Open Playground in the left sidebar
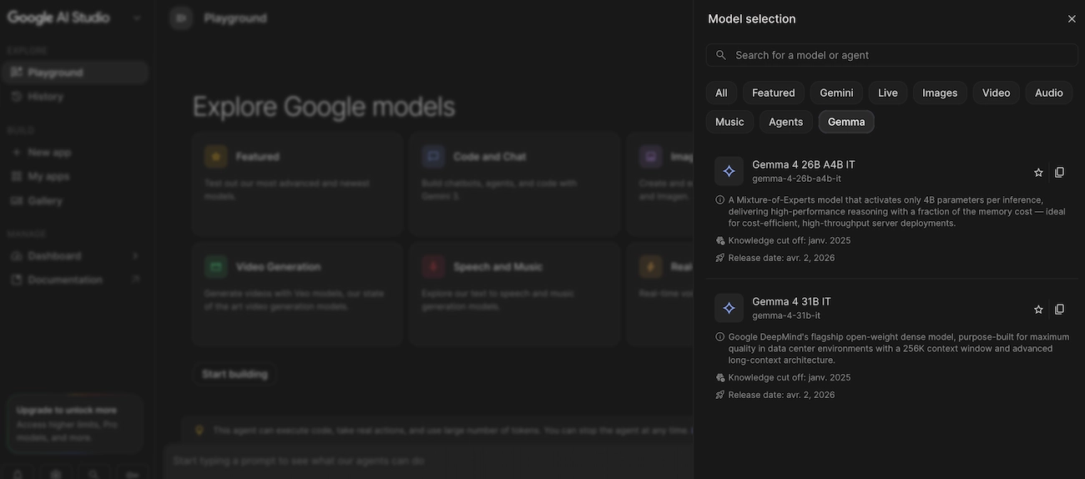This screenshot has width=1085, height=479. point(75,73)
